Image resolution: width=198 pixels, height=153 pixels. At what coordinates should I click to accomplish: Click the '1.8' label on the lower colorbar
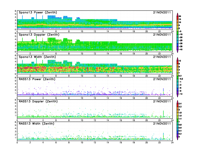click(x=180, y=113)
